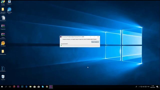Click the active Premiere unpacker taskbar button
This screenshot has width=160, height=90.
51,87
